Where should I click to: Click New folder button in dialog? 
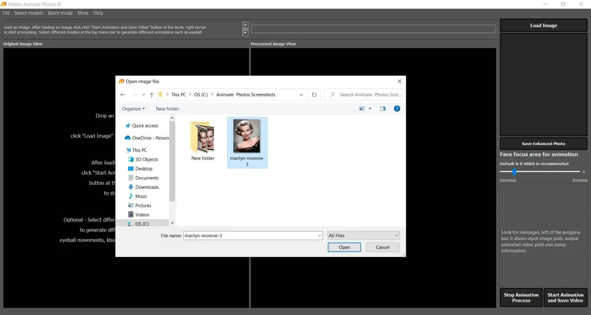167,109
